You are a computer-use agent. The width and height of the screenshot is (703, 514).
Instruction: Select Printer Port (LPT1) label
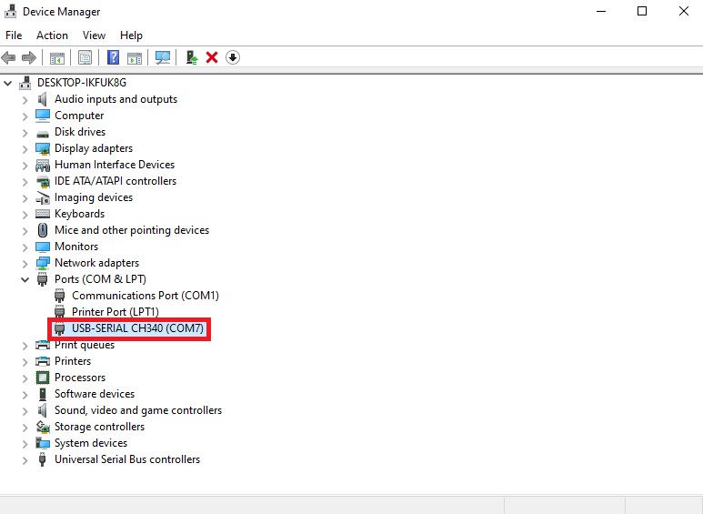point(115,312)
